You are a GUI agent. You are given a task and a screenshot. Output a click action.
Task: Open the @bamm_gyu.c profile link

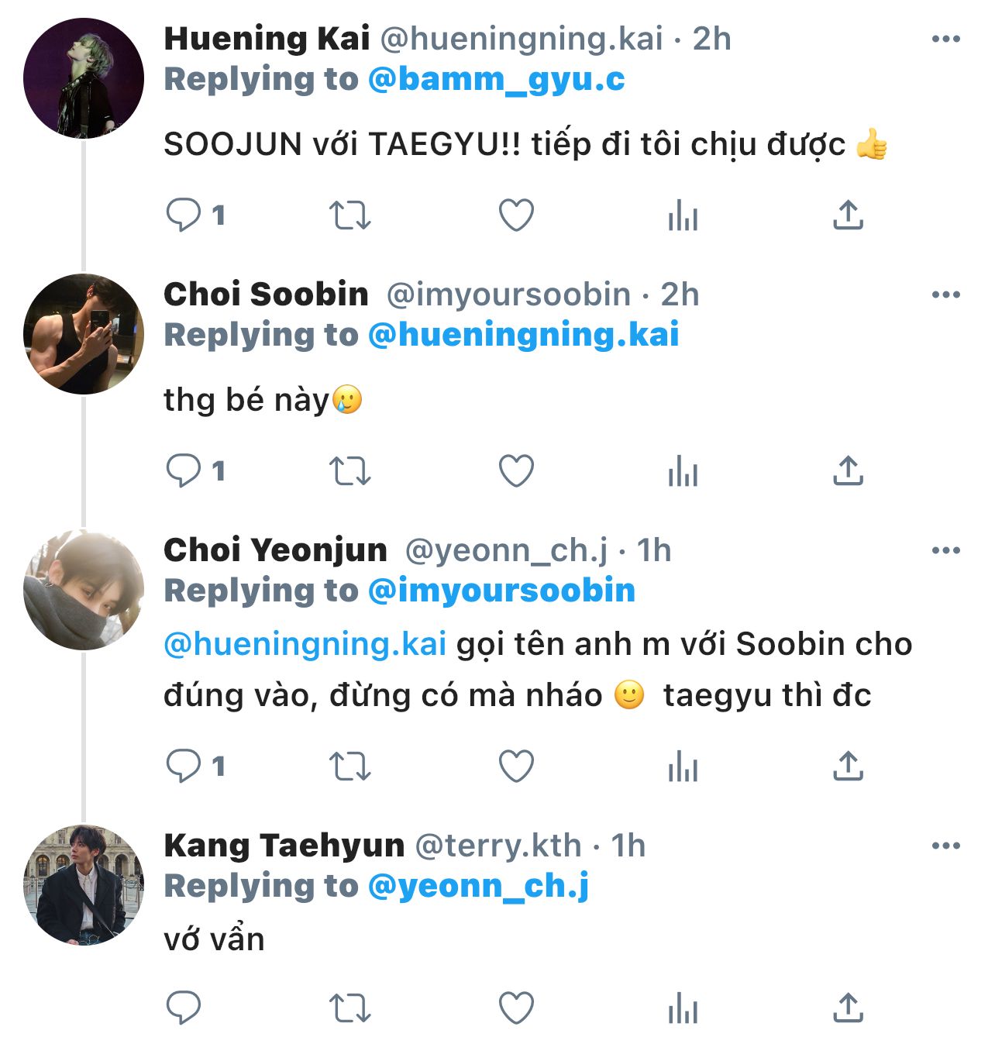click(496, 80)
